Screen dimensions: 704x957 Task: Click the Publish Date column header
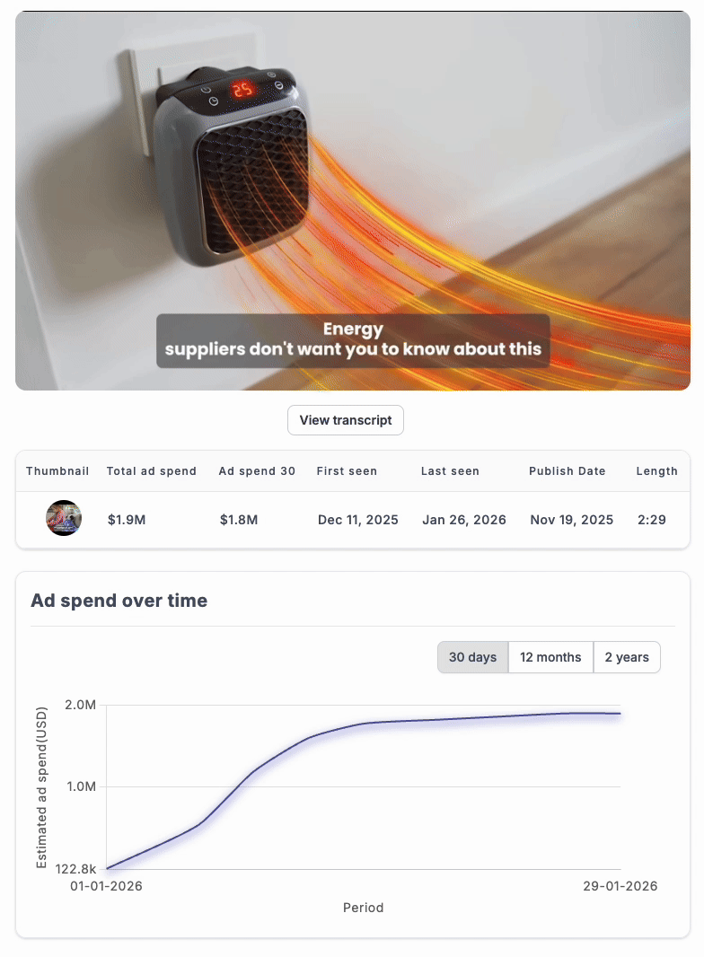pyautogui.click(x=568, y=471)
